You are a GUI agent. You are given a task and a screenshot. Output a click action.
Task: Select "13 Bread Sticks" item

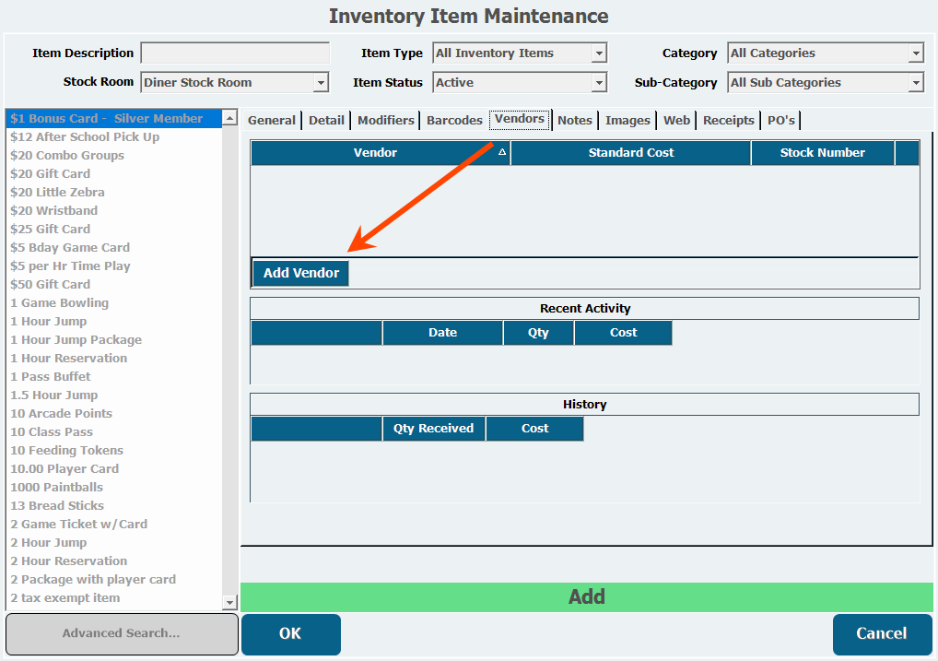click(57, 506)
